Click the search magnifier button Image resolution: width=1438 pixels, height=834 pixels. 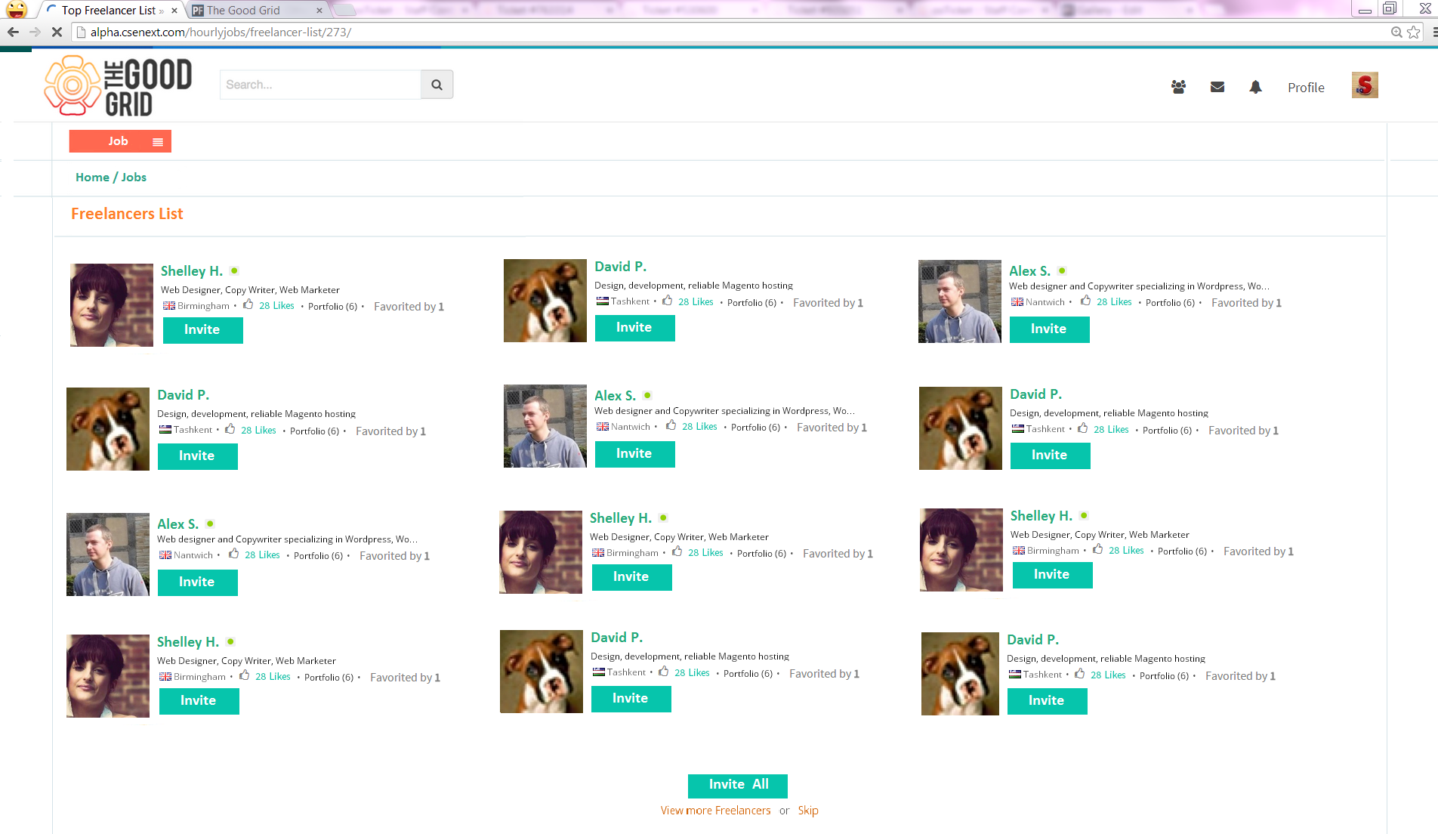click(437, 85)
